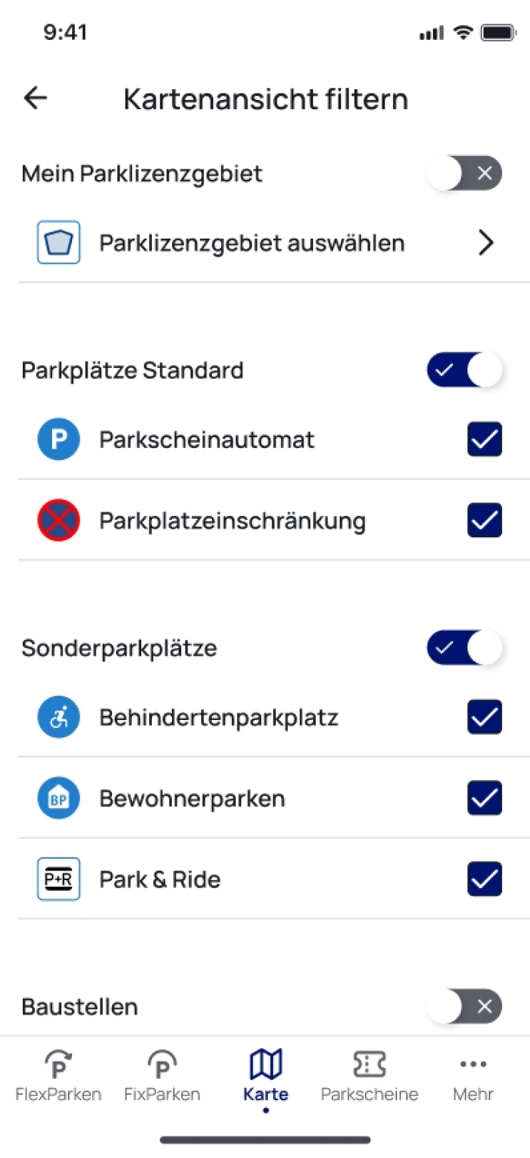This screenshot has width=530, height=1158.
Task: Tap the Bewohnerparken BP house icon
Action: [x=58, y=798]
